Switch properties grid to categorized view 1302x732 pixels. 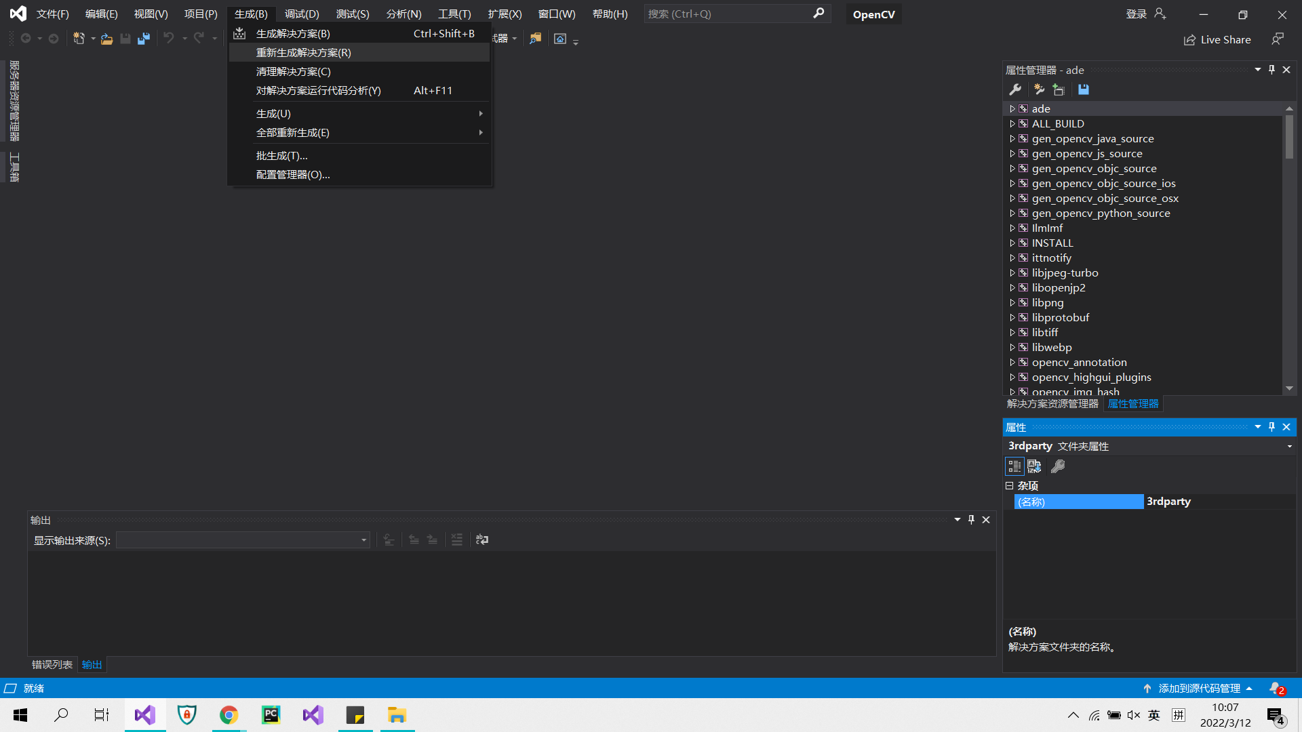(1014, 466)
